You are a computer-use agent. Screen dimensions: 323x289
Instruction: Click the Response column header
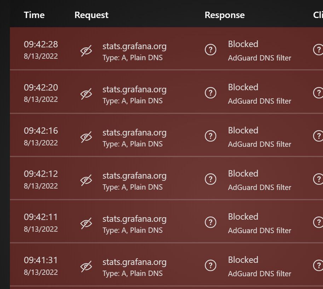225,15
